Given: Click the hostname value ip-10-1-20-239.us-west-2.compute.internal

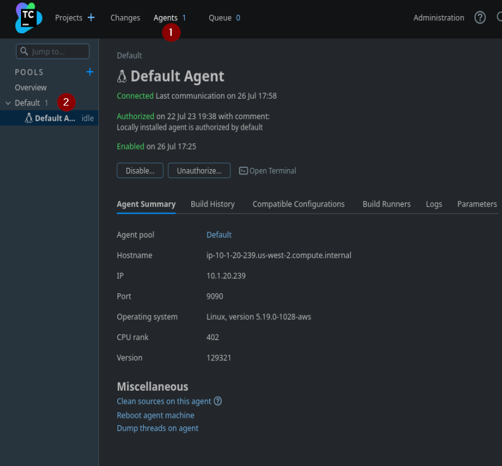Looking at the screenshot, I should pos(279,256).
